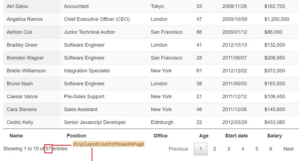Select the Airi Satou row
Image resolution: width=308 pixels, height=161 pixels.
(x=17, y=6)
